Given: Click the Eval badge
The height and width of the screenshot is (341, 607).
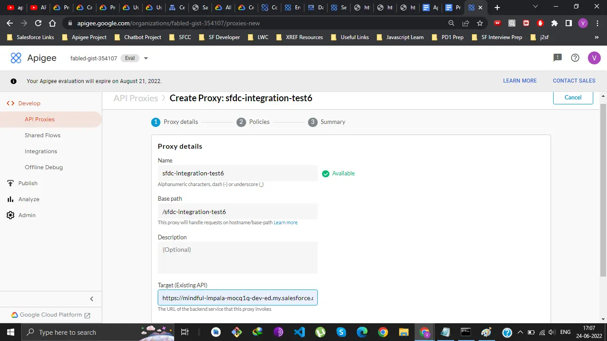Looking at the screenshot, I should [x=130, y=58].
